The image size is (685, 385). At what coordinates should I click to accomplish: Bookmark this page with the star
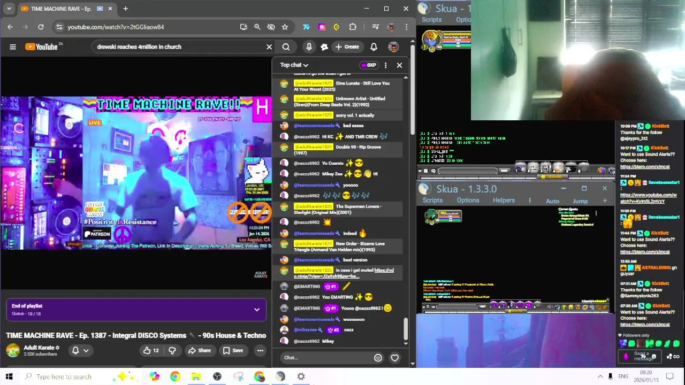point(285,27)
